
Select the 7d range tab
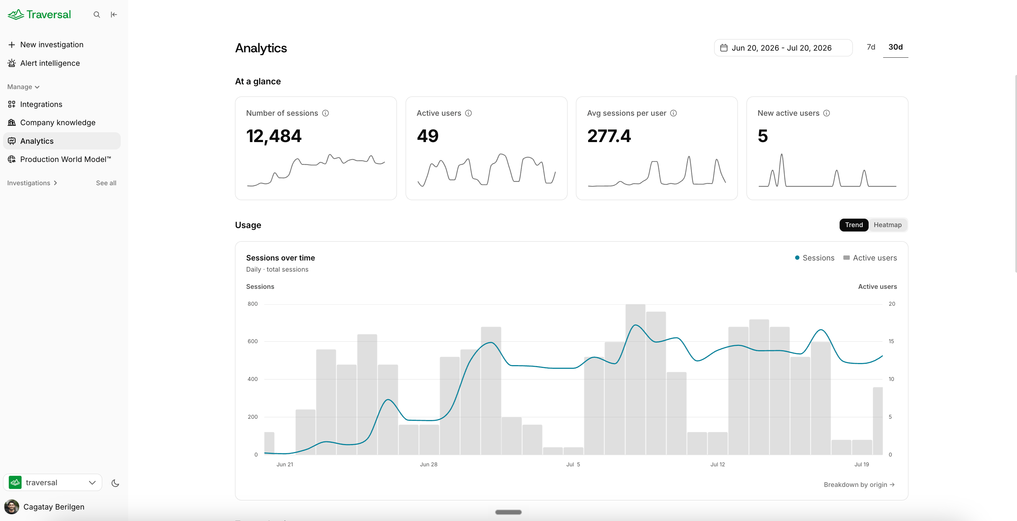click(871, 47)
